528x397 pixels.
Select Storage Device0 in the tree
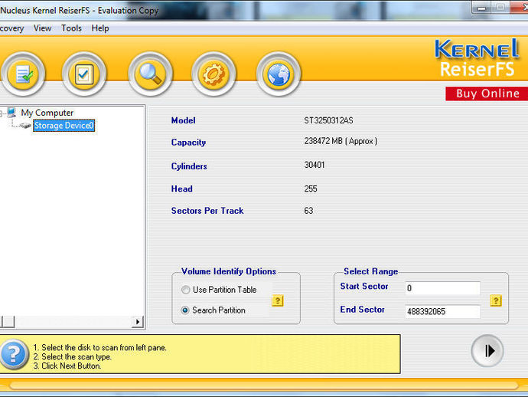click(64, 126)
